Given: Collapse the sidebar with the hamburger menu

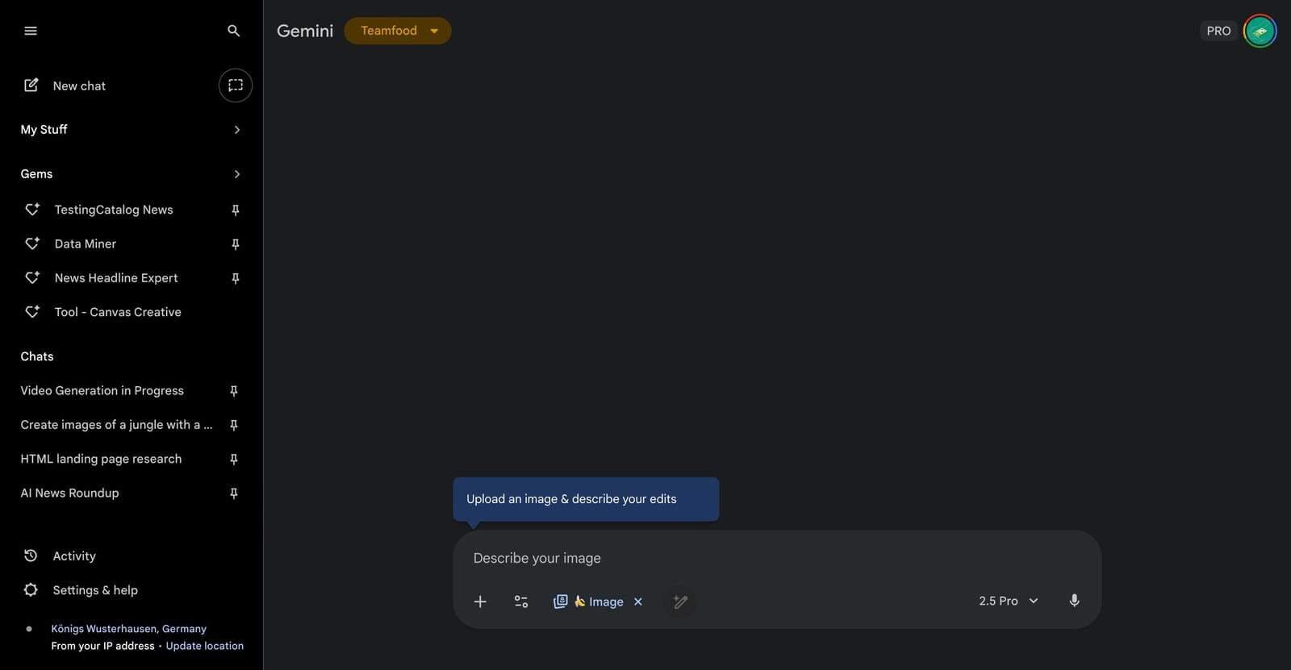Looking at the screenshot, I should point(31,30).
